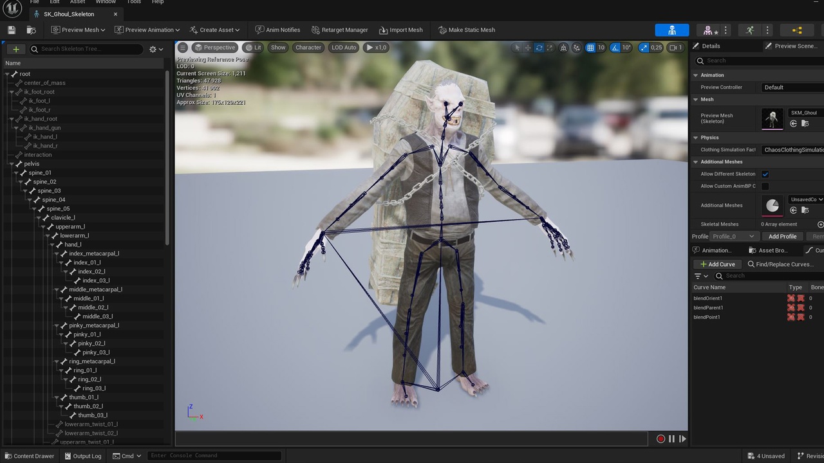Open the LOD Auto menu
Image resolution: width=824 pixels, height=463 pixels.
pos(344,47)
